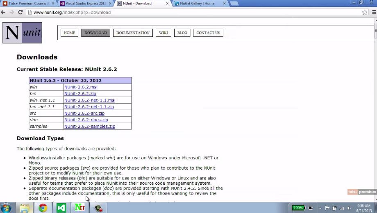Screen dimensions: 377x213
Task: Open Visual Studio from the taskbar
Action: tap(61, 208)
